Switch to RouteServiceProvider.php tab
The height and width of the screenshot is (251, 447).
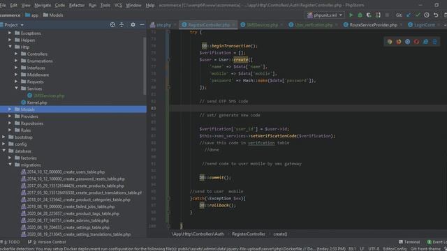coord(373,25)
